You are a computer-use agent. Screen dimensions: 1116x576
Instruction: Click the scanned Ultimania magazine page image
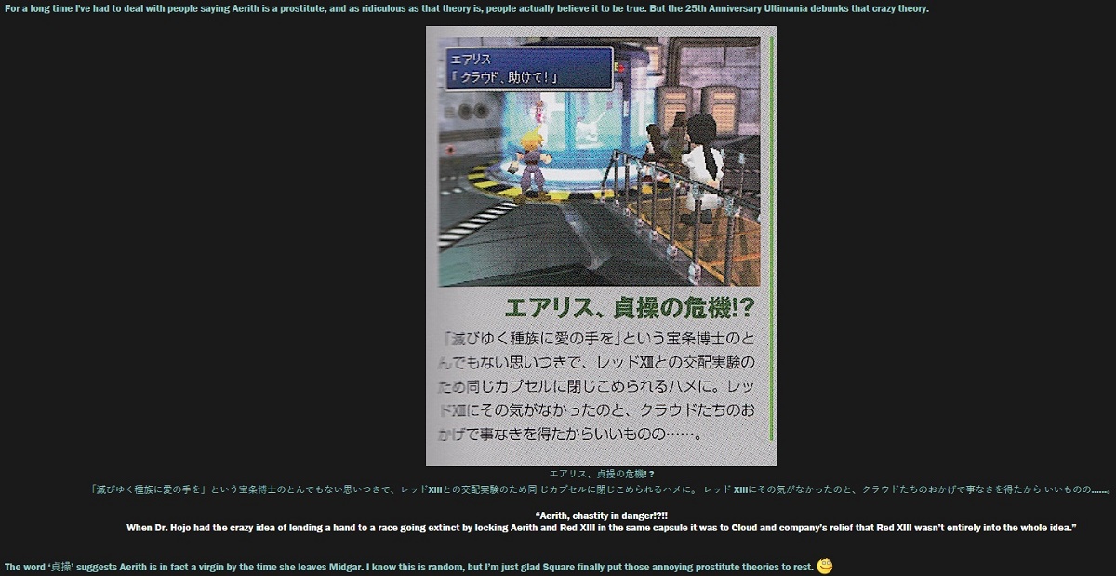click(601, 246)
